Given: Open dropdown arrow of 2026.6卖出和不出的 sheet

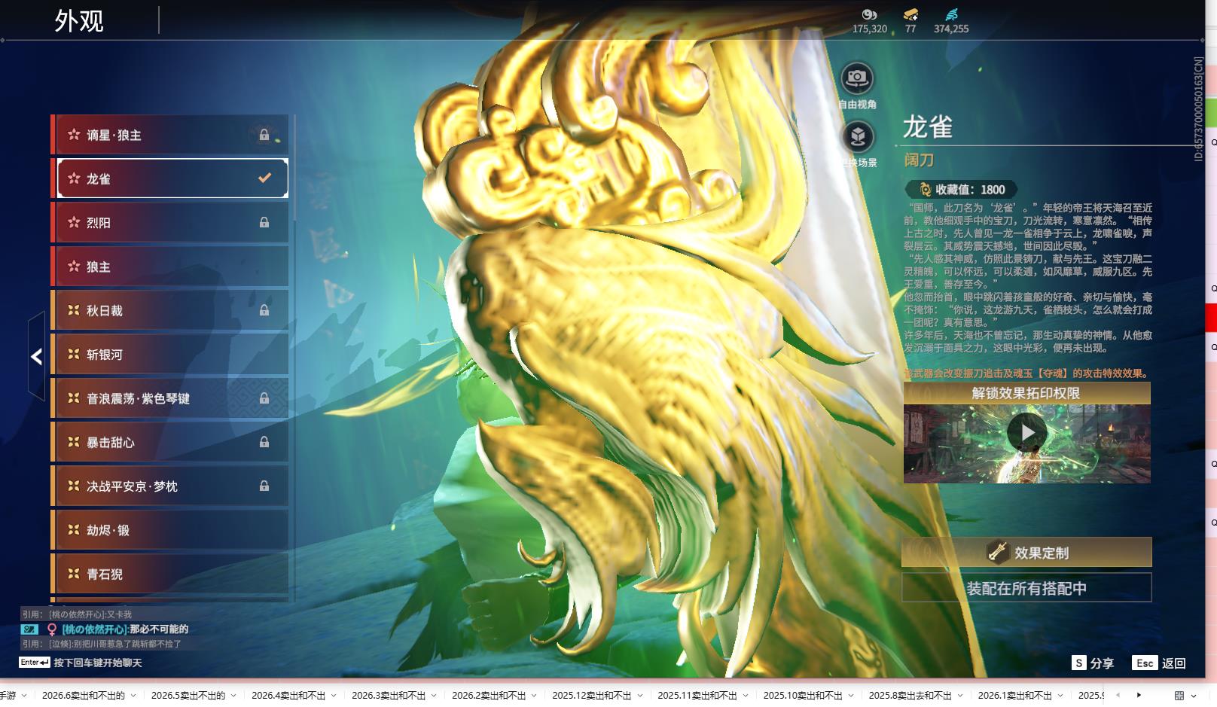Looking at the screenshot, I should pyautogui.click(x=133, y=696).
